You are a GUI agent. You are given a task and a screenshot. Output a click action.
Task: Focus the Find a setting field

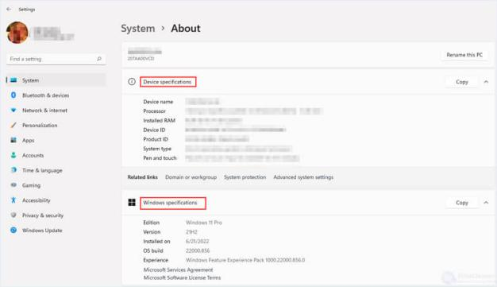coord(56,59)
